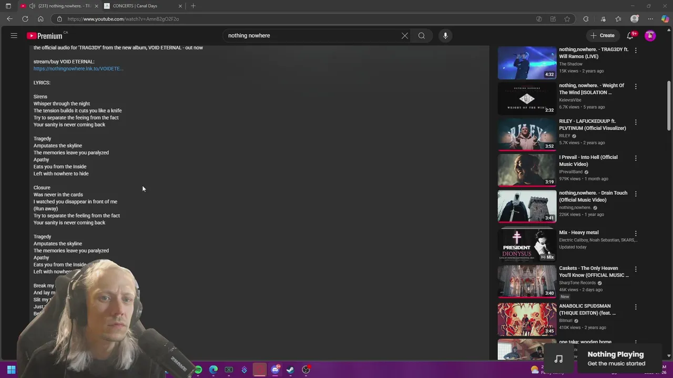Open options for Caskets Only Heaven video
Viewport: 673px width, 378px height.
click(x=636, y=269)
